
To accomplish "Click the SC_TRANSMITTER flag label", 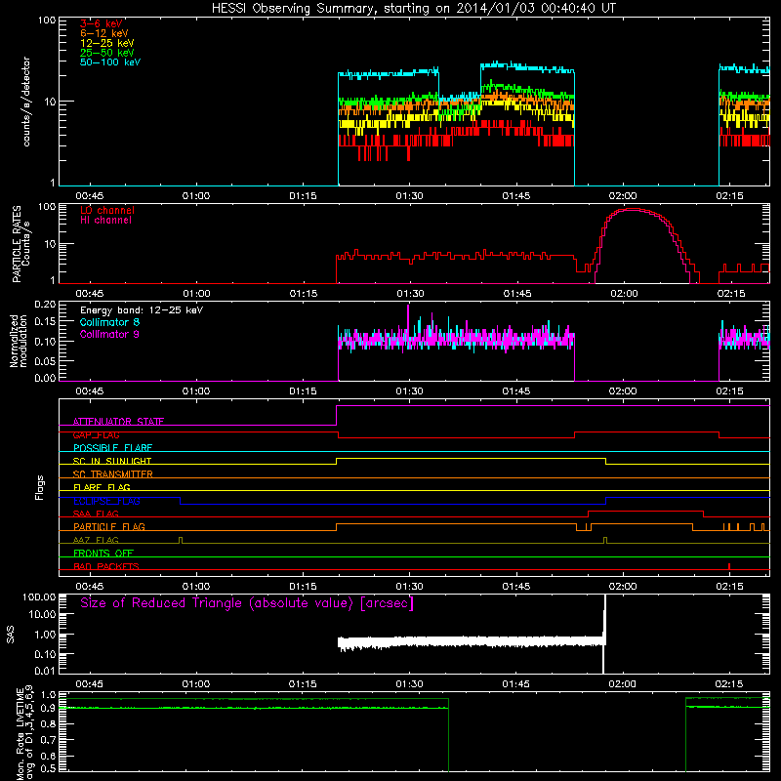I will point(112,474).
